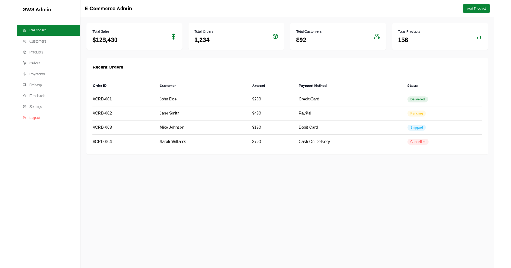This screenshot has height=268, width=511.
Task: Click the Delivery truck icon in sidebar
Action: 25,85
